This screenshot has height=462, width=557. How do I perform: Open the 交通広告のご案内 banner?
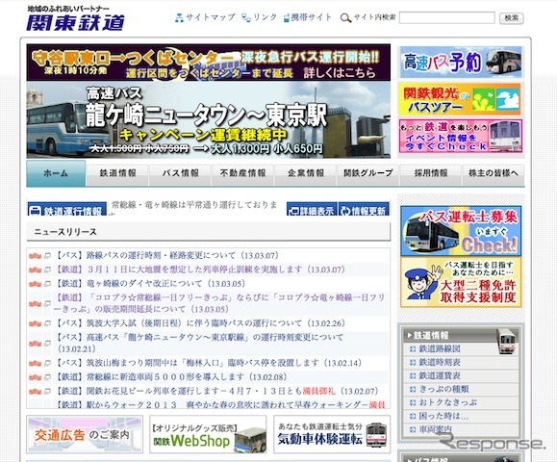point(85,434)
